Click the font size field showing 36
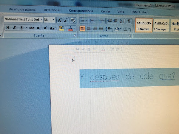The width and height of the screenshot is (179, 134). pyautogui.click(x=48, y=20)
